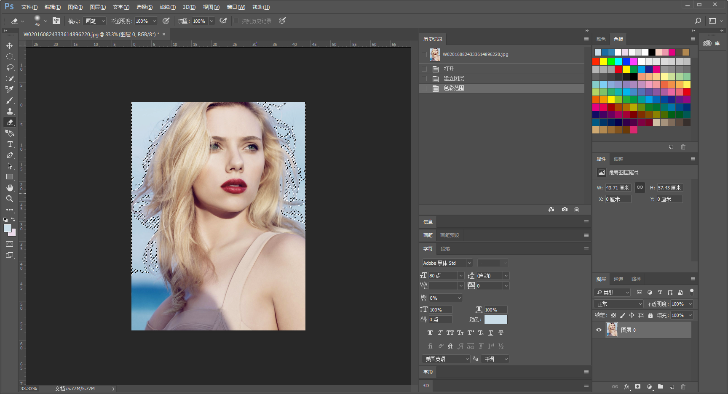The image size is (728, 394).
Task: Click the layer effects fx icon
Action: coord(626,386)
